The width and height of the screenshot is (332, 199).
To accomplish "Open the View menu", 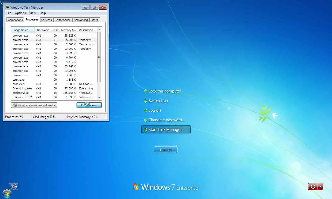I will point(32,13).
